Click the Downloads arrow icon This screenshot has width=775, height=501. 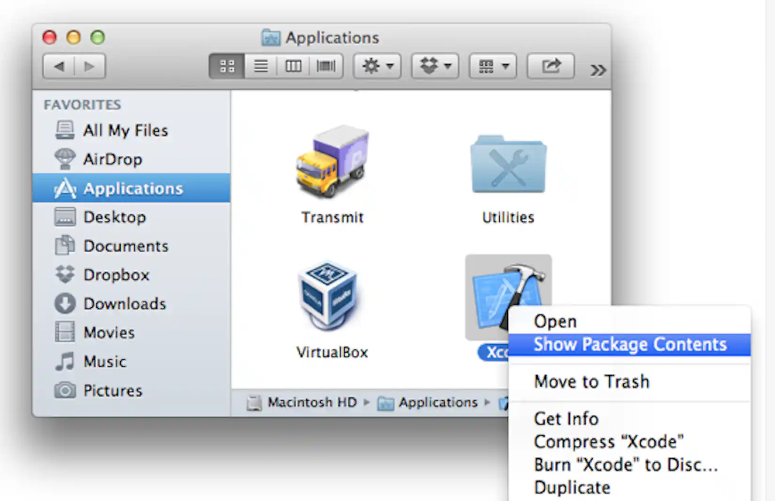tap(65, 304)
